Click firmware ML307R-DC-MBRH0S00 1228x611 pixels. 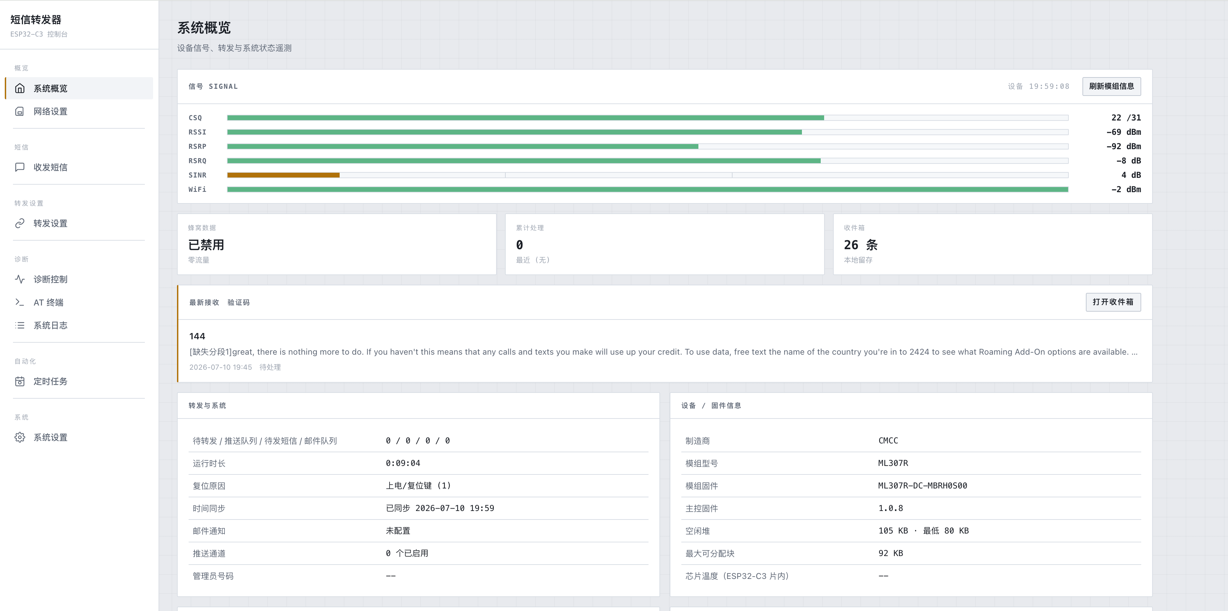point(923,486)
